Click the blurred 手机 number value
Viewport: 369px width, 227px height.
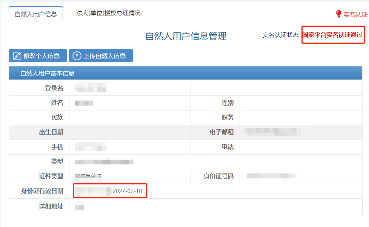point(91,147)
